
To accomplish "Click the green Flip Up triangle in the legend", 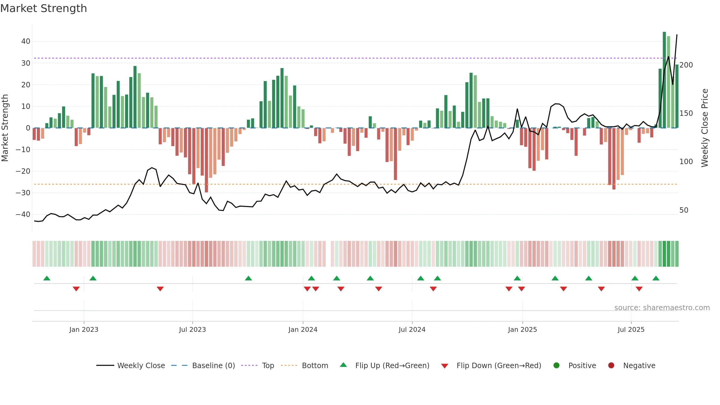I will (x=343, y=365).
